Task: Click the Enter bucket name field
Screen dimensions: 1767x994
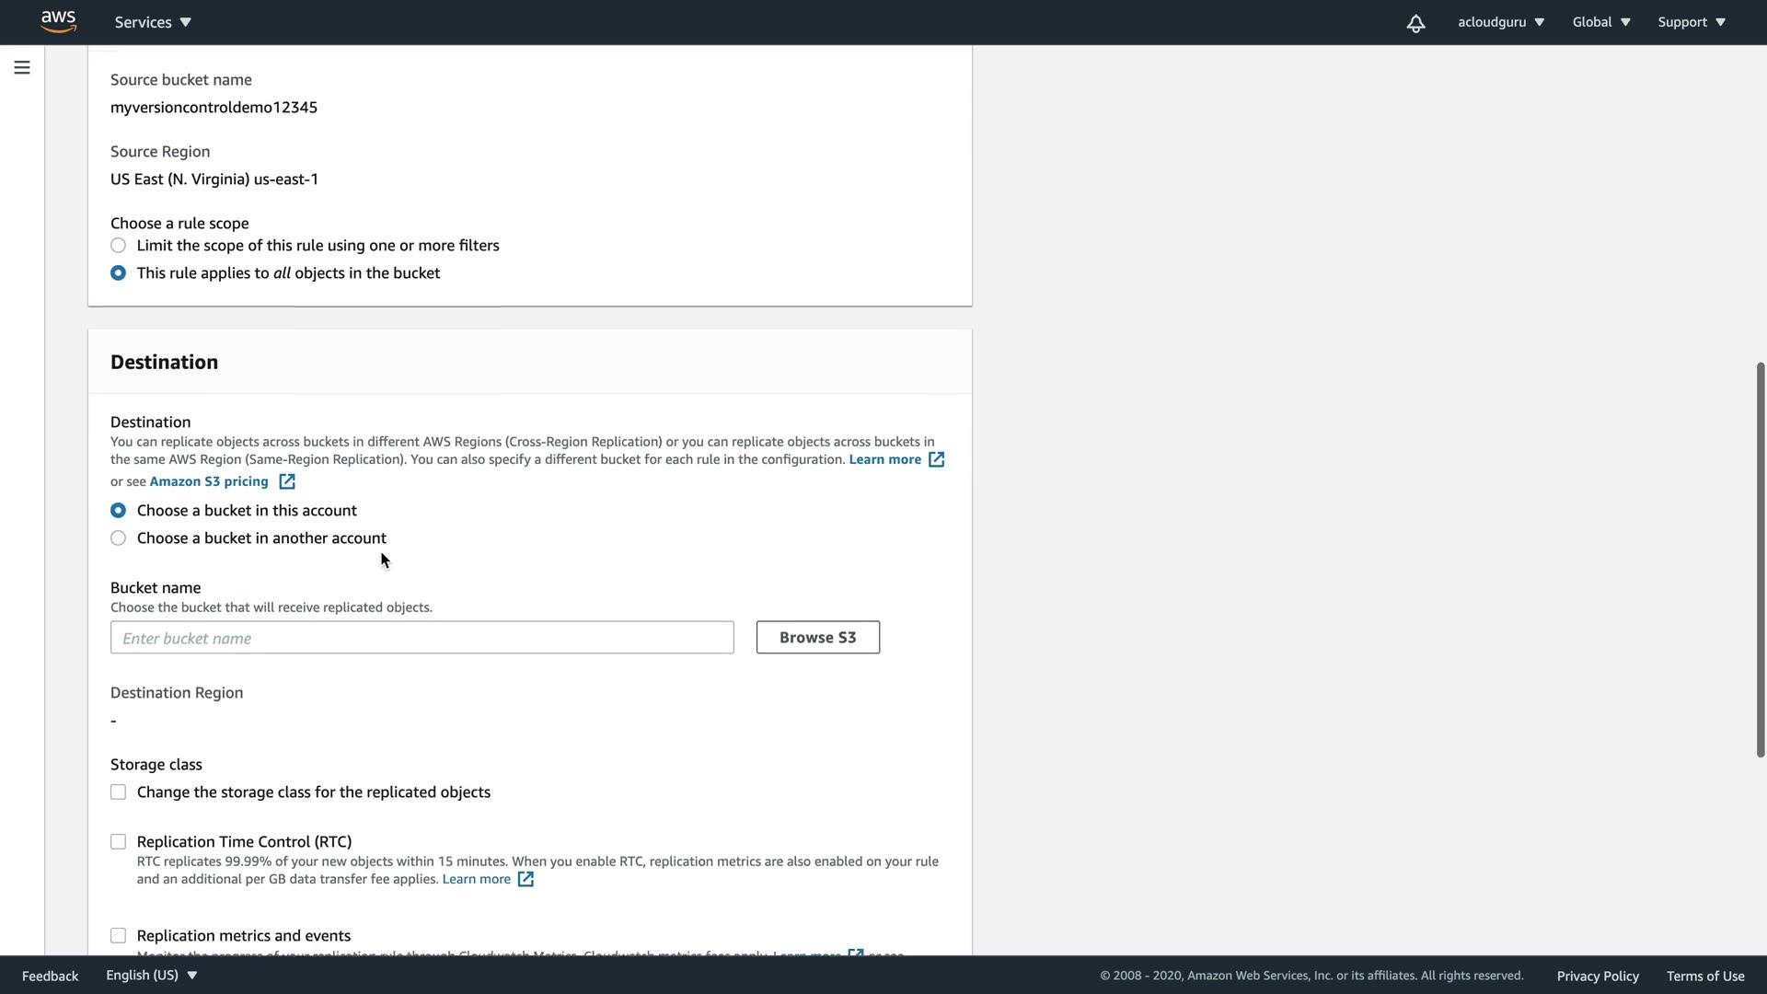Action: 422,638
